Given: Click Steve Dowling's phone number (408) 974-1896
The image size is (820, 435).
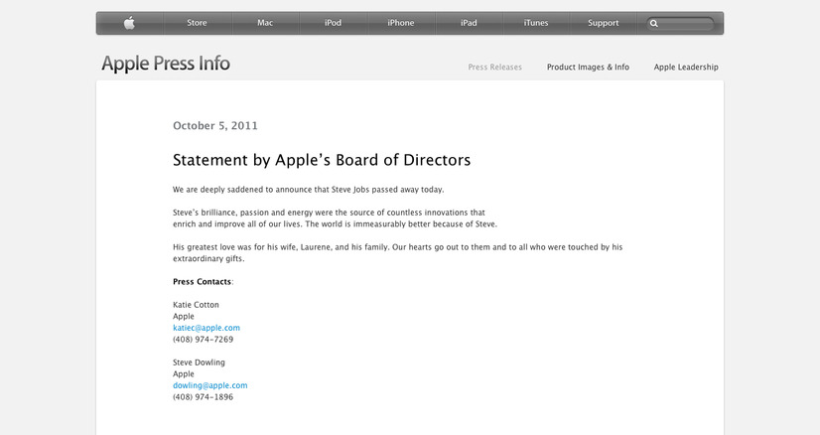Looking at the screenshot, I should click(203, 397).
